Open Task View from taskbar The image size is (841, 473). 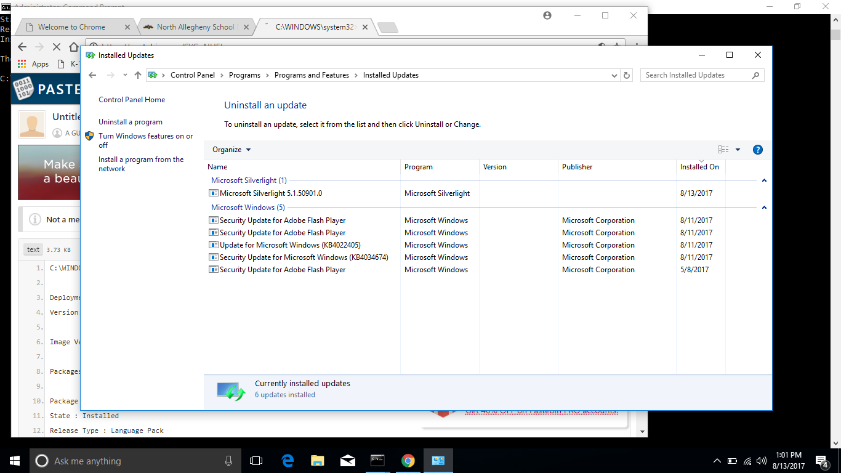256,461
